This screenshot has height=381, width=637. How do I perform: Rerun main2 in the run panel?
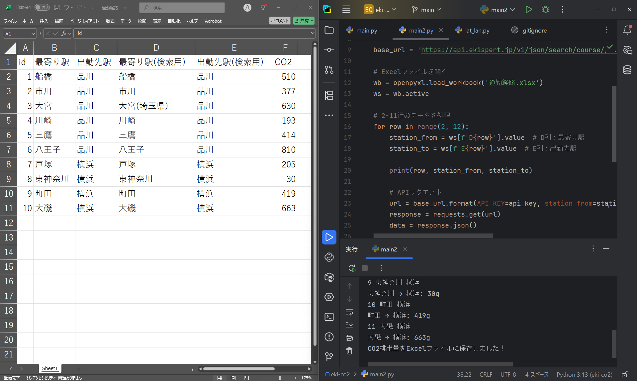click(352, 268)
